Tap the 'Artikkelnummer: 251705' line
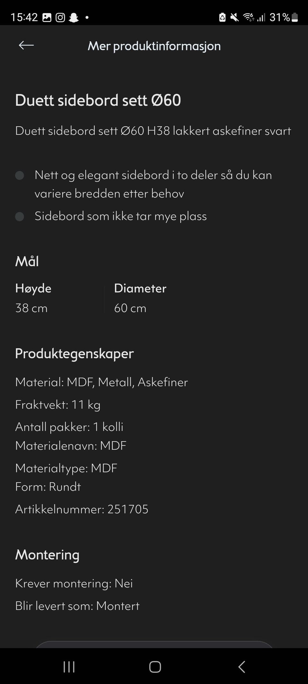The image size is (308, 684). coord(82,509)
